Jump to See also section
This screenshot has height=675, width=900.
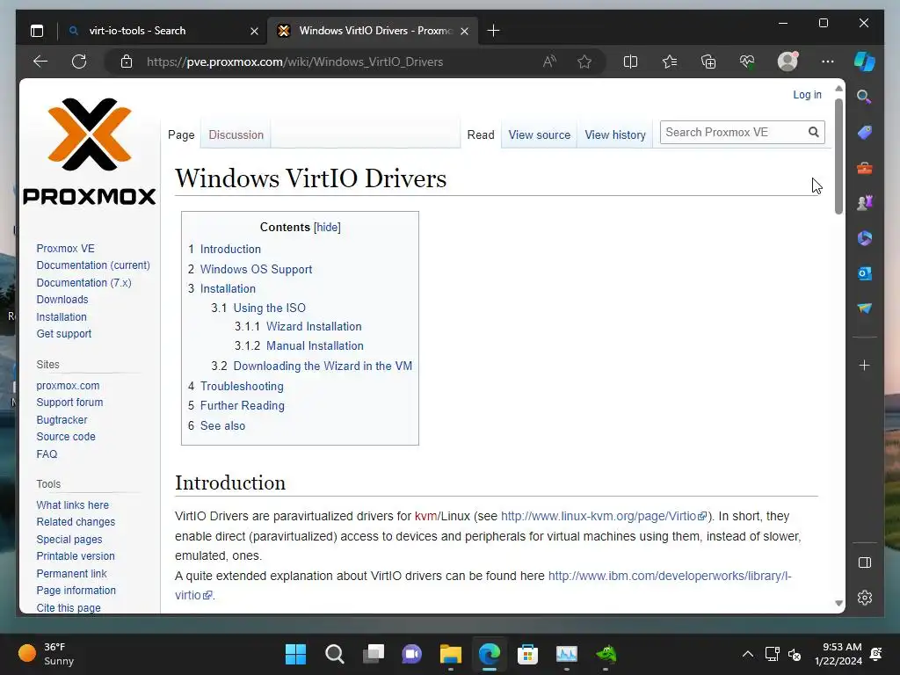(x=222, y=426)
